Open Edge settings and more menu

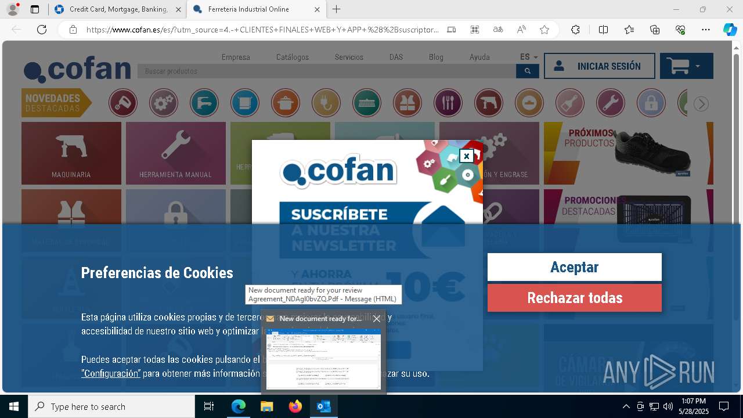tap(706, 30)
